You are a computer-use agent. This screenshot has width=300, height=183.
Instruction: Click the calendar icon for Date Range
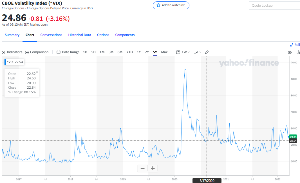(59, 52)
